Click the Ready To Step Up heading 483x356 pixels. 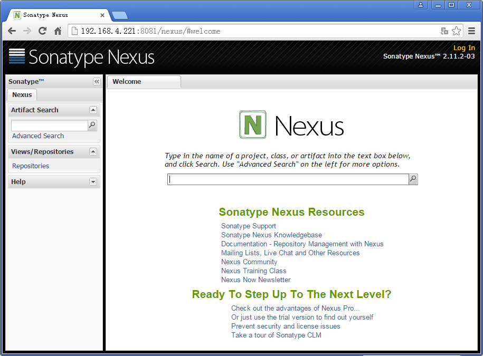click(291, 294)
